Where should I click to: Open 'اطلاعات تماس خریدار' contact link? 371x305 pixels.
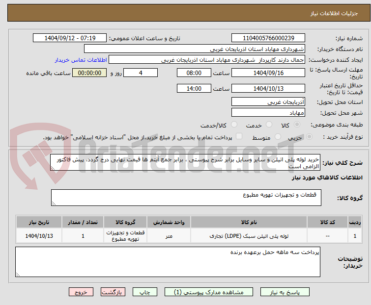(x=81, y=60)
